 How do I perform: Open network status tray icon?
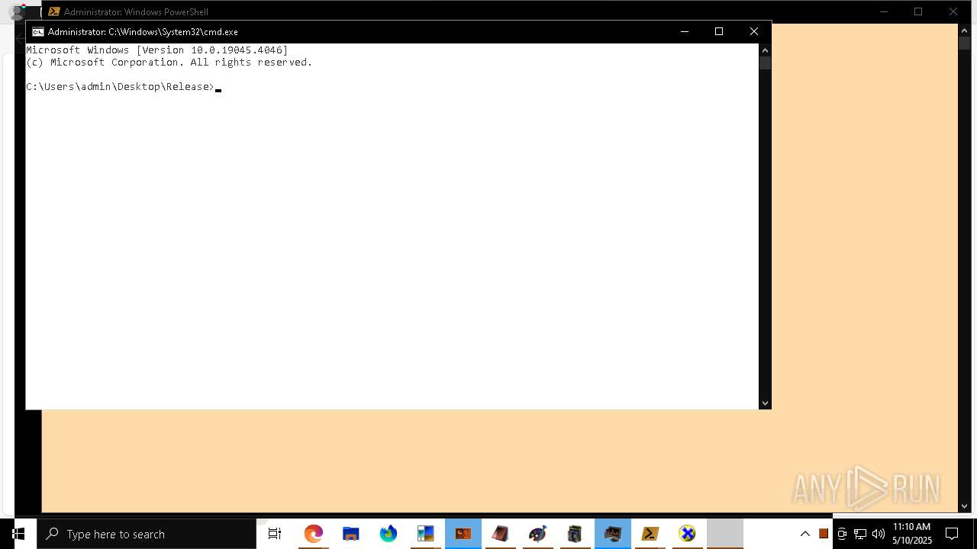(860, 534)
